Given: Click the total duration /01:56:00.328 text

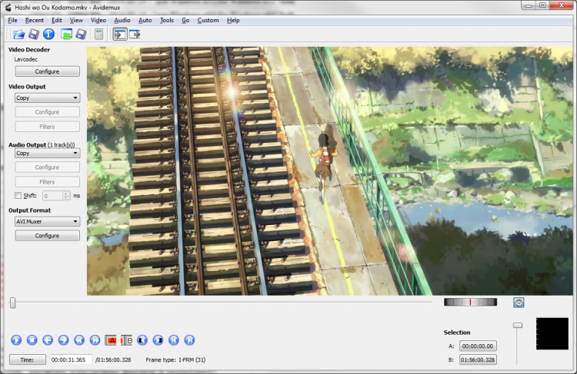Looking at the screenshot, I should 113,359.
